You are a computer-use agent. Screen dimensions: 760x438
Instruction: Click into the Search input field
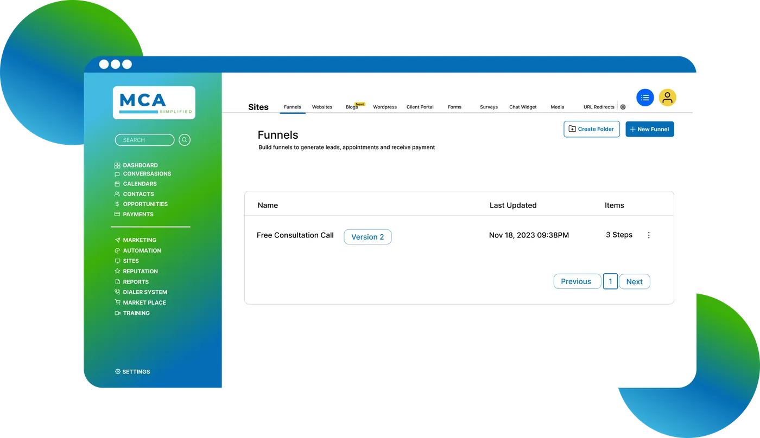pos(144,140)
